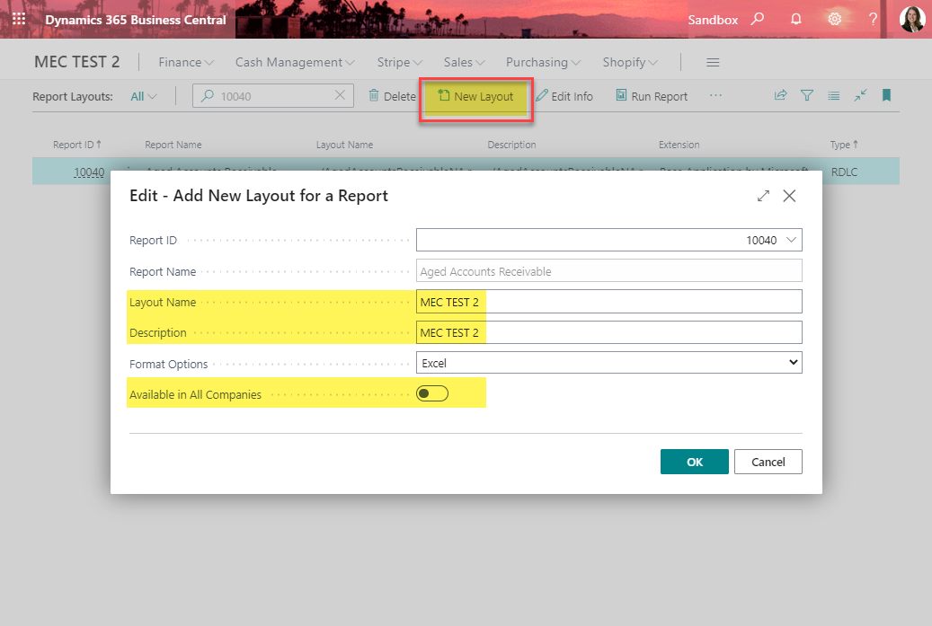This screenshot has height=626, width=932.
Task: Switch list view layout icon
Action: (x=833, y=95)
